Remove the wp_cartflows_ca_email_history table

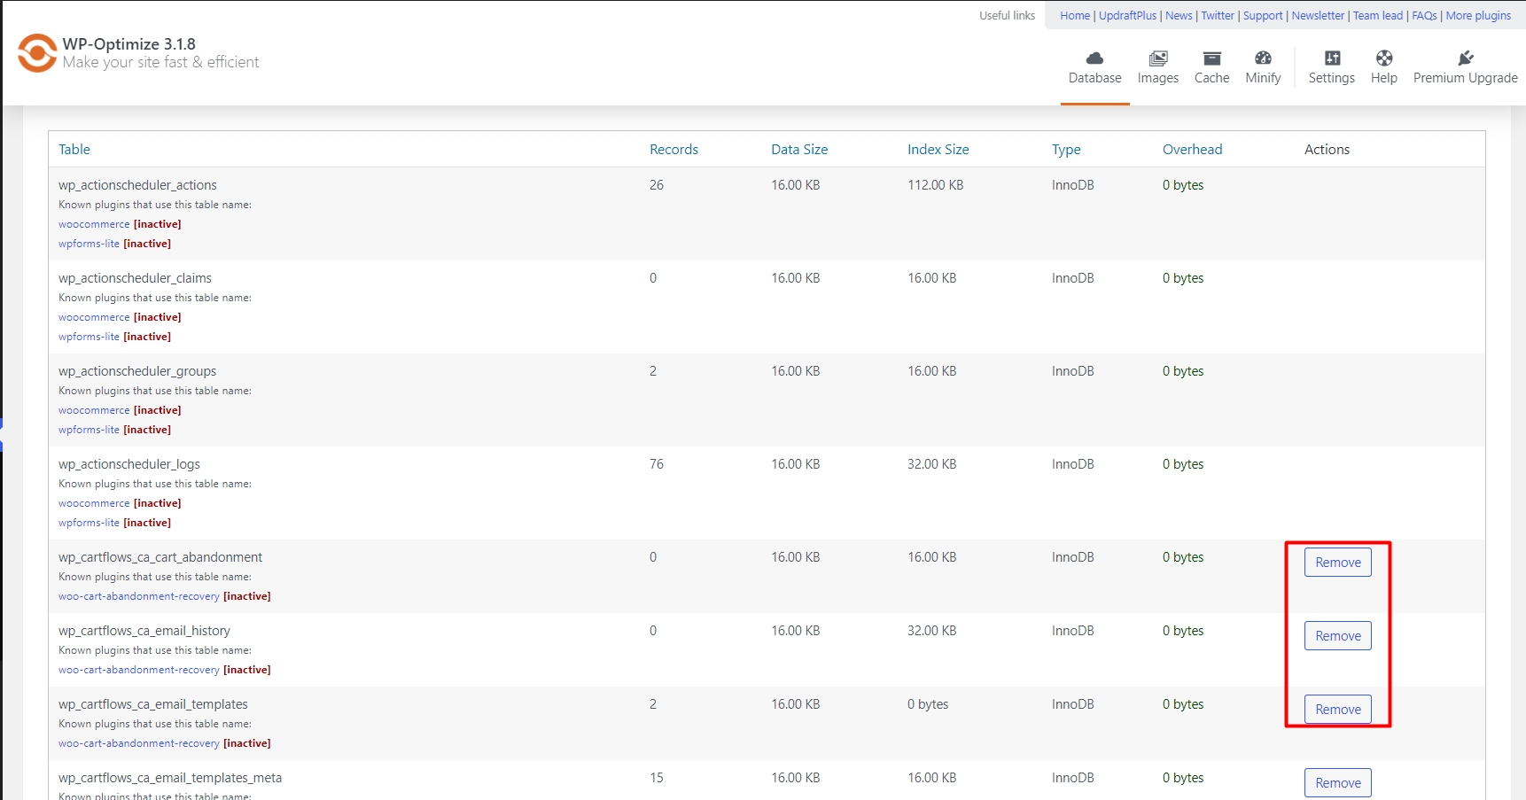1337,636
